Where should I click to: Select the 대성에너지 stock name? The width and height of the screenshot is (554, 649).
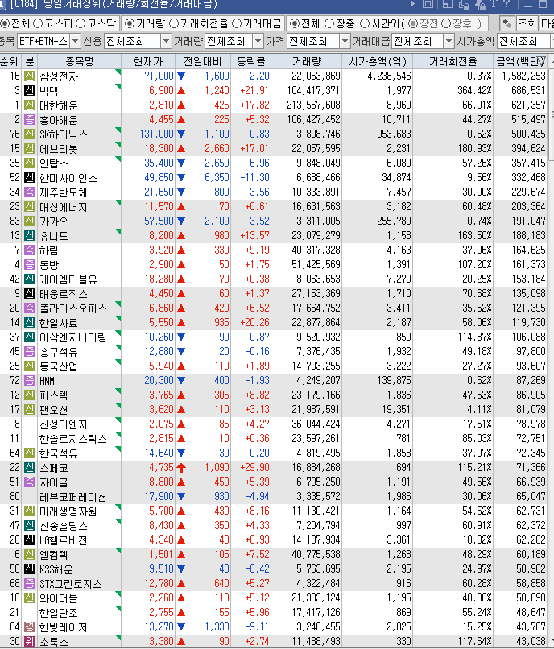pyautogui.click(x=64, y=207)
